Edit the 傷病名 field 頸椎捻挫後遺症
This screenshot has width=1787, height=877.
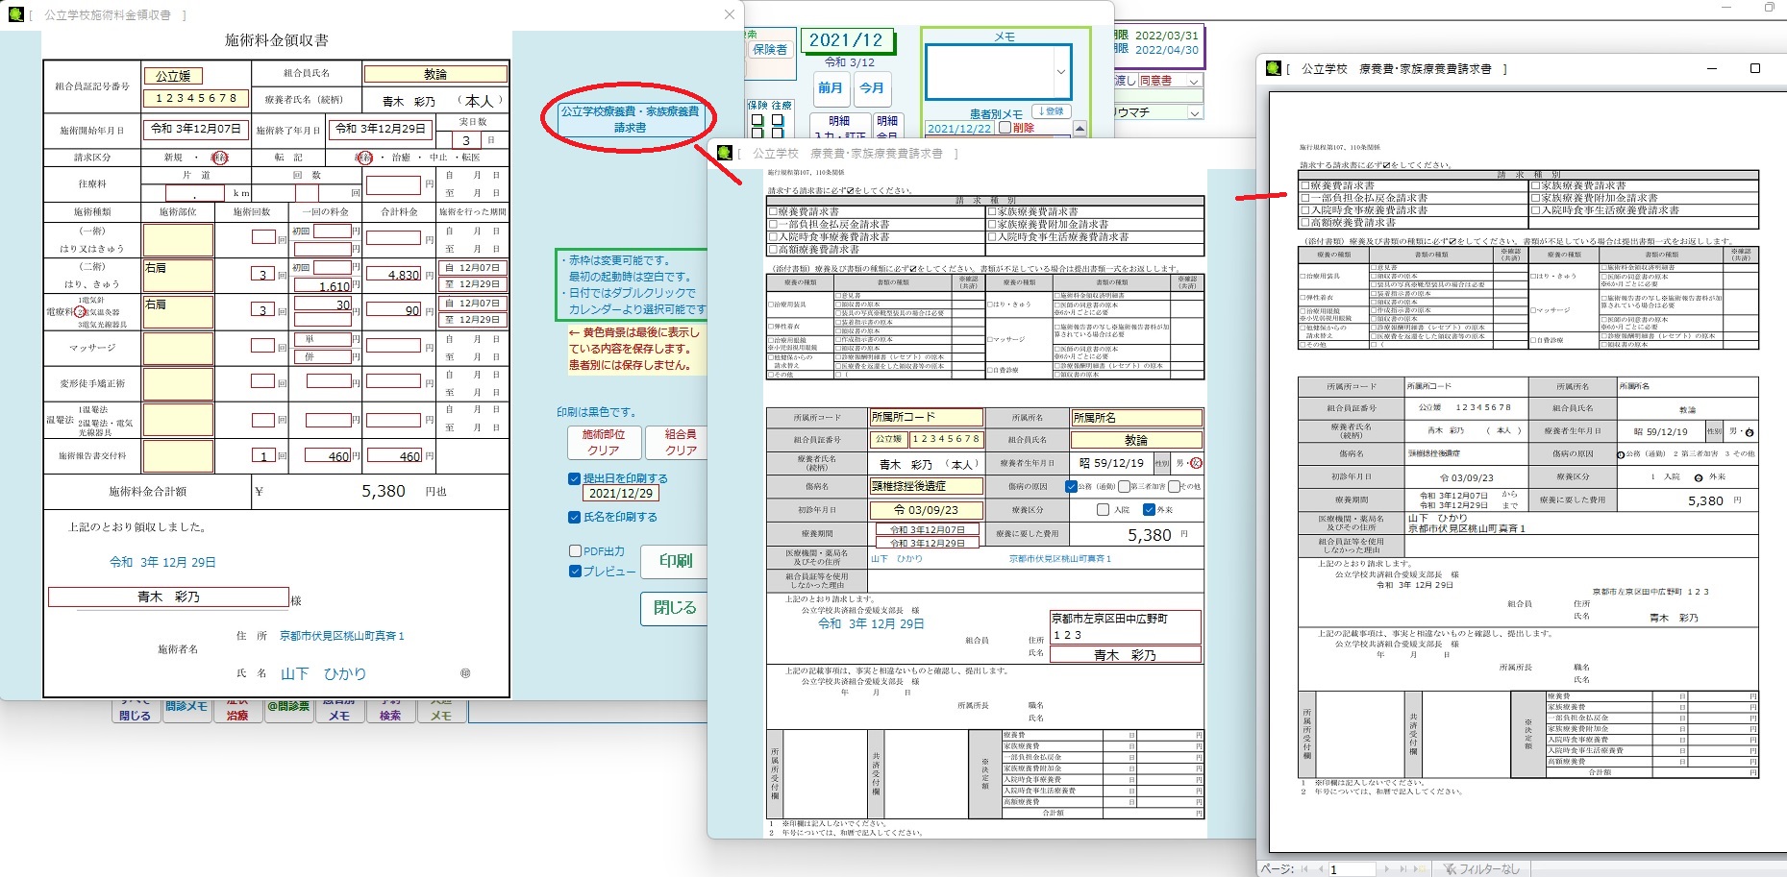(927, 486)
